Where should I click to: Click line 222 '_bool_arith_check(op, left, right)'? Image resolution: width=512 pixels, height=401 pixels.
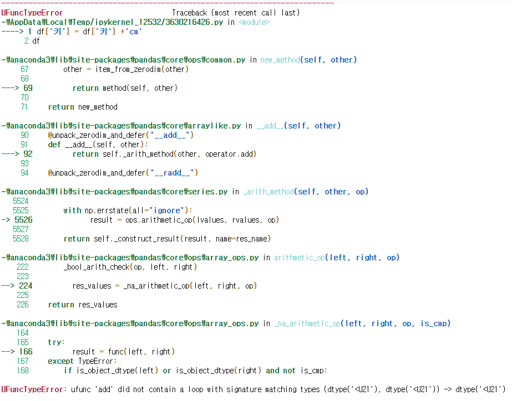click(x=130, y=267)
